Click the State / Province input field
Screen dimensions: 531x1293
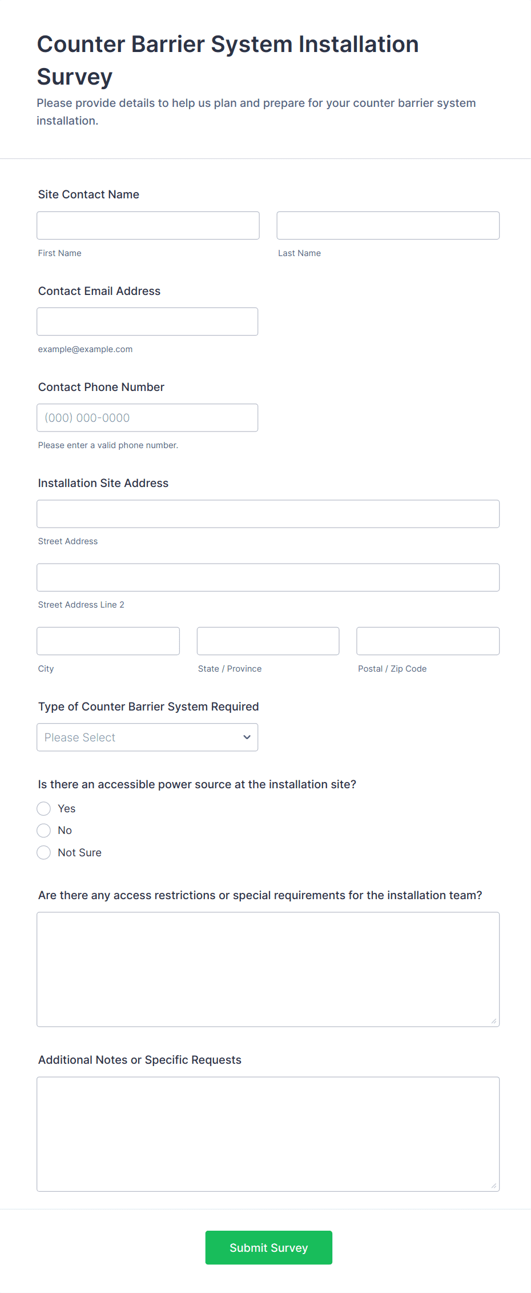(268, 641)
